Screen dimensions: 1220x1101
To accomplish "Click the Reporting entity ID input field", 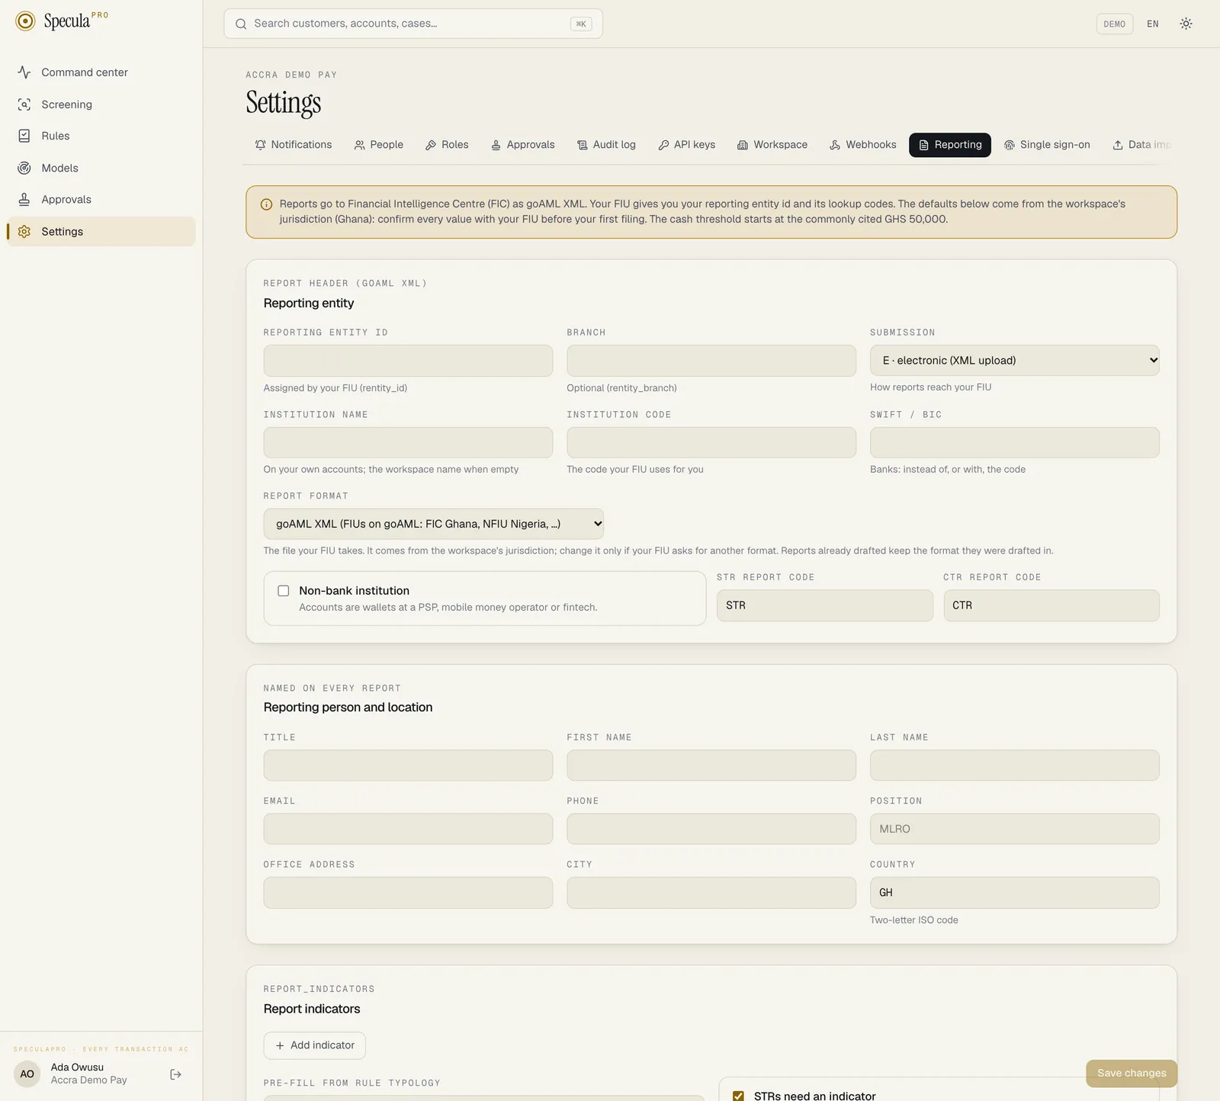I will click(408, 361).
